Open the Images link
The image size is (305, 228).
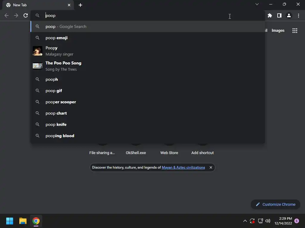click(x=278, y=31)
